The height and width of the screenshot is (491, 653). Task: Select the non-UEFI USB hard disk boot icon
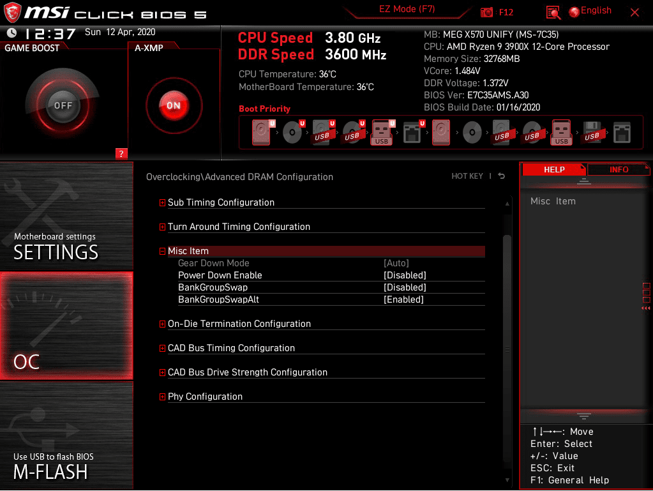coord(502,132)
